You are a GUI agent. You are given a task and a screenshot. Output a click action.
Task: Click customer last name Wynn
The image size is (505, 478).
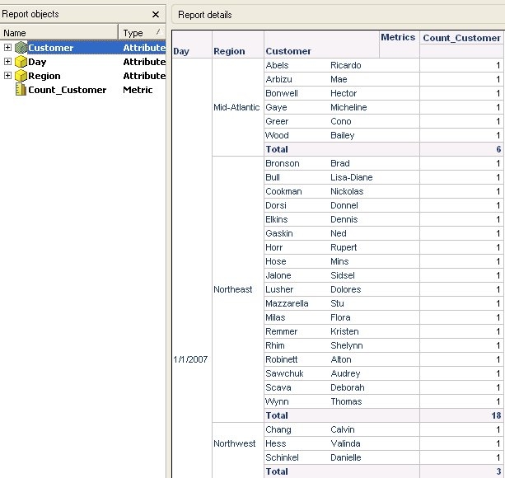pyautogui.click(x=277, y=401)
